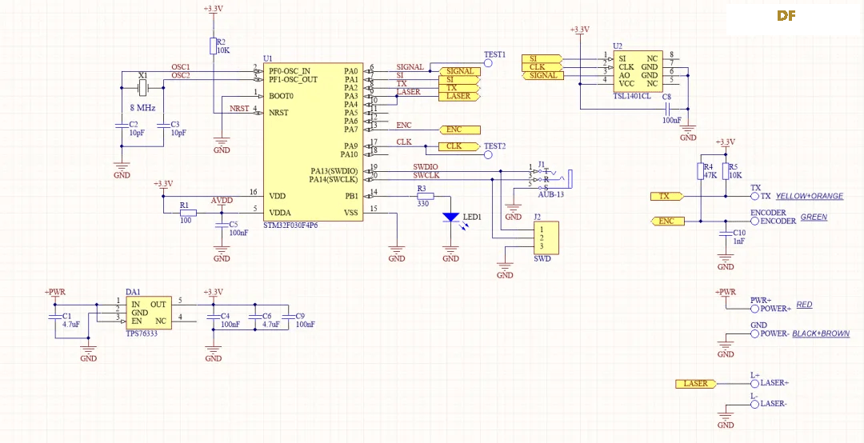Click the RED wire note
This screenshot has height=443, width=864.
(805, 305)
